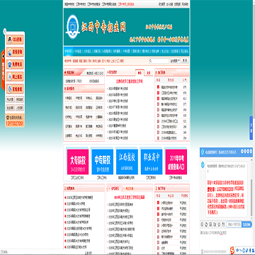Click the red headline link in 招生简章 panel
The height and width of the screenshot is (255, 255).
point(130,81)
